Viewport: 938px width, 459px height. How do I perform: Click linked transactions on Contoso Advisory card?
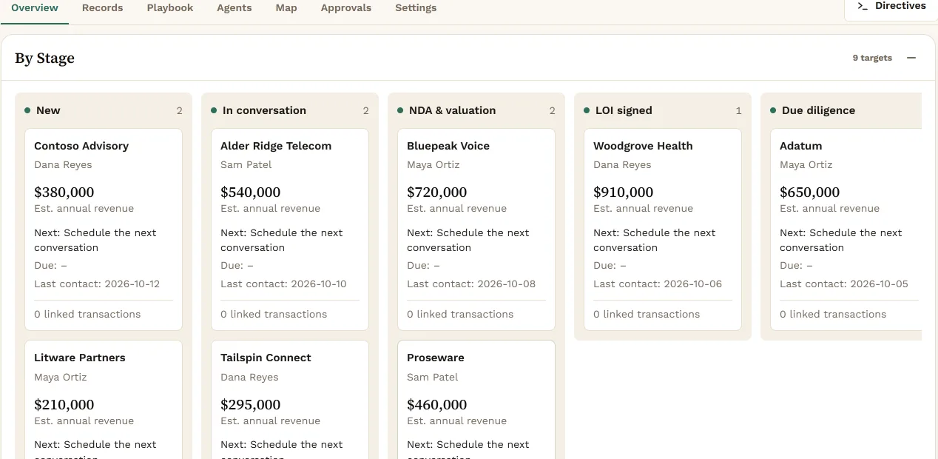pyautogui.click(x=87, y=314)
